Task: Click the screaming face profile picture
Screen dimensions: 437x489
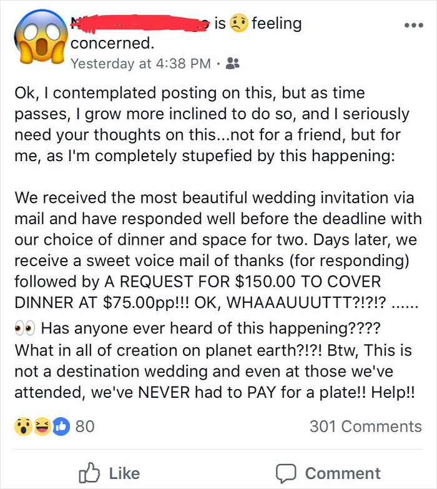Action: [x=36, y=39]
